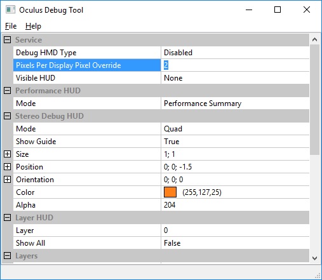Collapse the Layers section

click(x=8, y=256)
